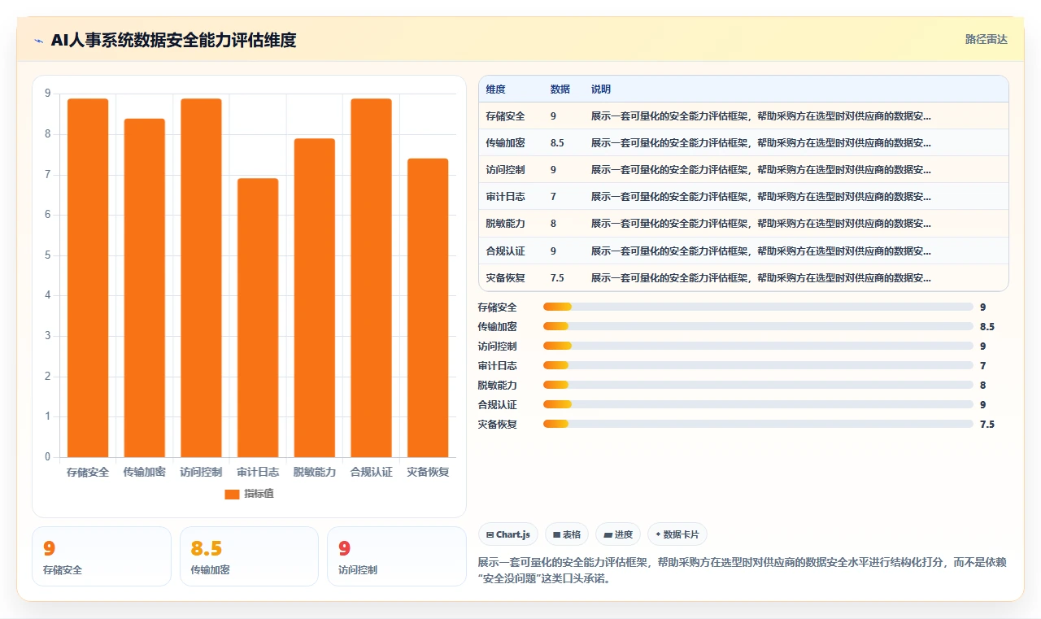Toggle the 指标值 legend swatch
The width and height of the screenshot is (1041, 619).
pyautogui.click(x=232, y=494)
